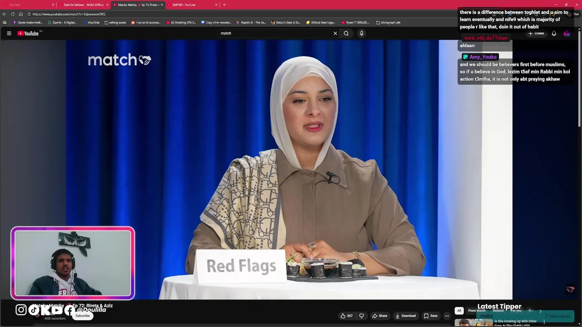This screenshot has height=327, width=582.
Task: Reload the page
Action: 13,14
